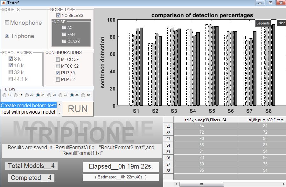The image size is (286, 187).
Task: Enable the 32 k frequency option
Action: click(11, 72)
